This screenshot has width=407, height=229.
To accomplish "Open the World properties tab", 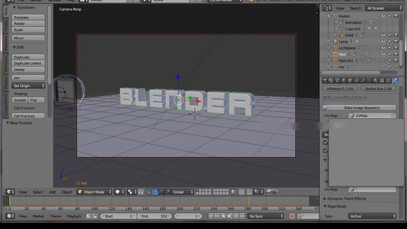I will click(x=343, y=81).
